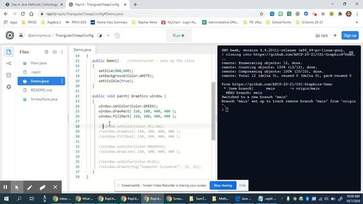Screen dimensions: 363x204
Task: Open Demo.java file options menu
Action: pos(62,81)
